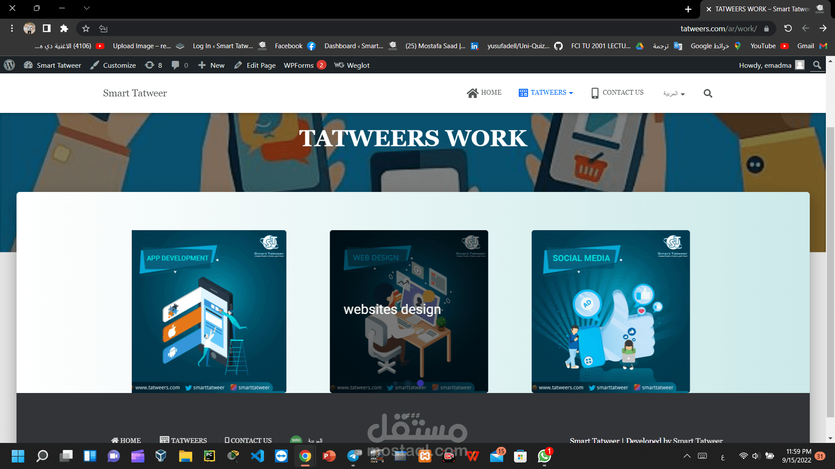Viewport: 835px width, 469px height.
Task: Open Windows taskbar search
Action: (x=42, y=456)
